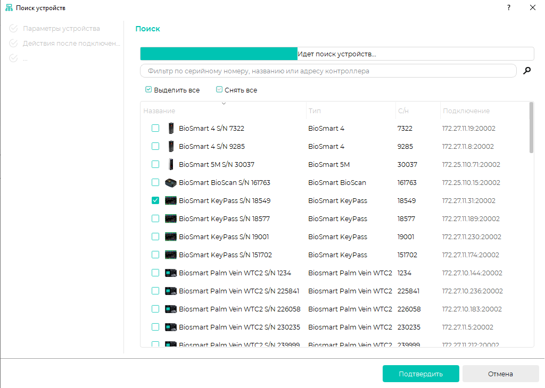Open the Параметры устройства step
The image size is (545, 388).
(x=61, y=29)
